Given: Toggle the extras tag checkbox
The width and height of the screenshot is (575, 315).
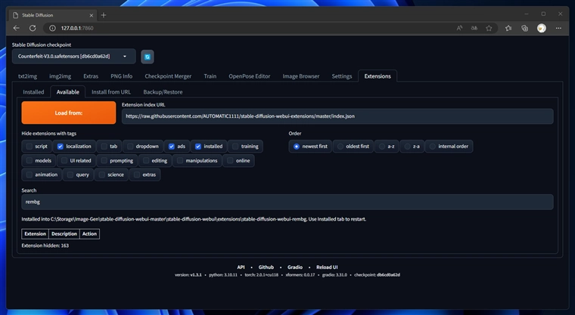Looking at the screenshot, I should [x=137, y=174].
